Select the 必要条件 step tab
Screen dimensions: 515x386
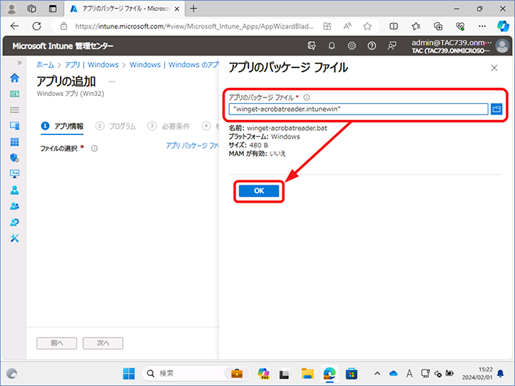pyautogui.click(x=169, y=126)
